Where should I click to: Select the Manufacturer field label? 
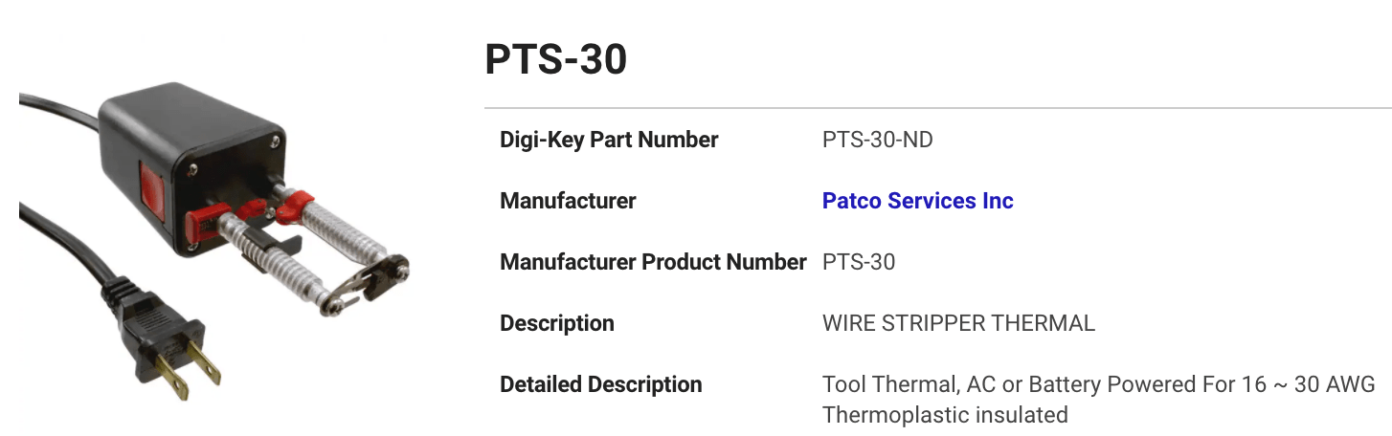568,201
